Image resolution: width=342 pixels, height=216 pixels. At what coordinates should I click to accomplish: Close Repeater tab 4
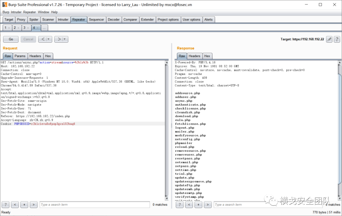click(x=37, y=28)
